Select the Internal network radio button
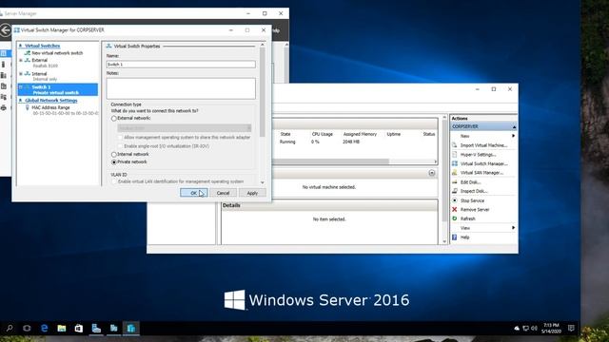 pyautogui.click(x=114, y=154)
